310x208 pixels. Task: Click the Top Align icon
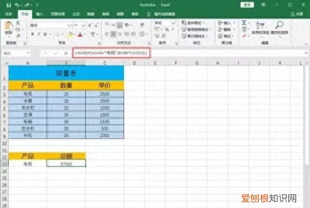[107, 25]
